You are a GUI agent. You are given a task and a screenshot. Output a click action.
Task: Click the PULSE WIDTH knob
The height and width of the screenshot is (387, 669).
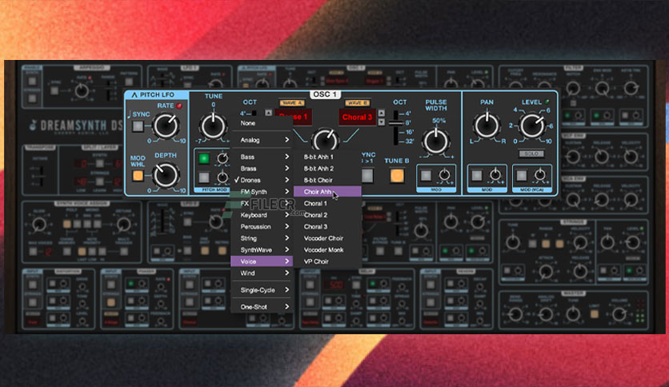(435, 141)
